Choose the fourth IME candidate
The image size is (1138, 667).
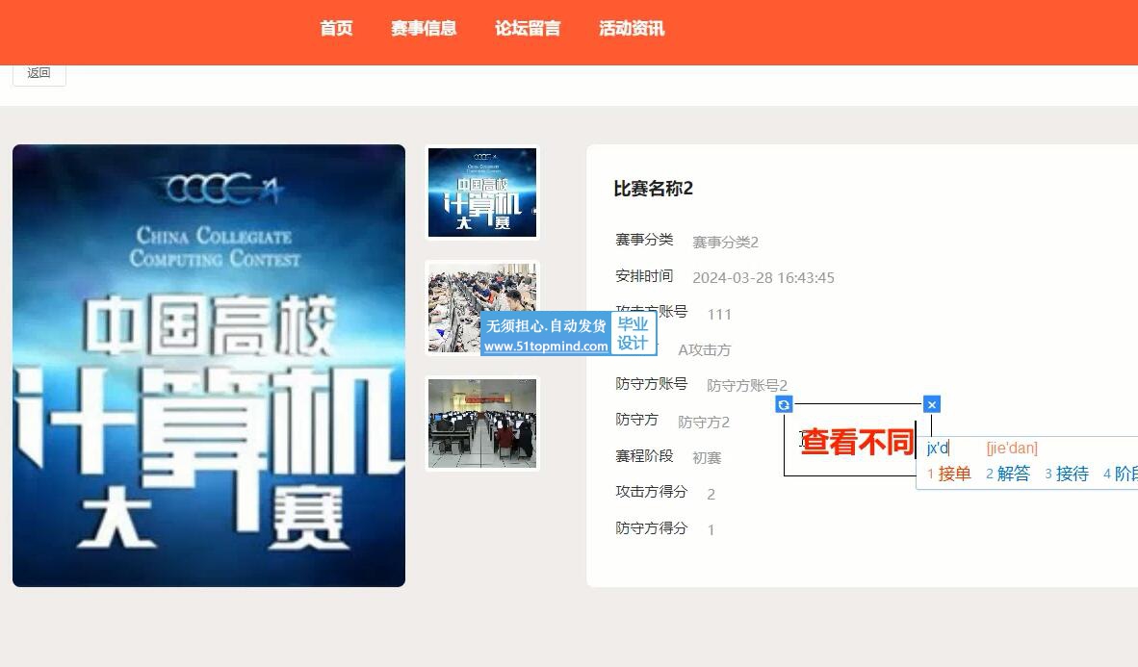click(x=1122, y=474)
